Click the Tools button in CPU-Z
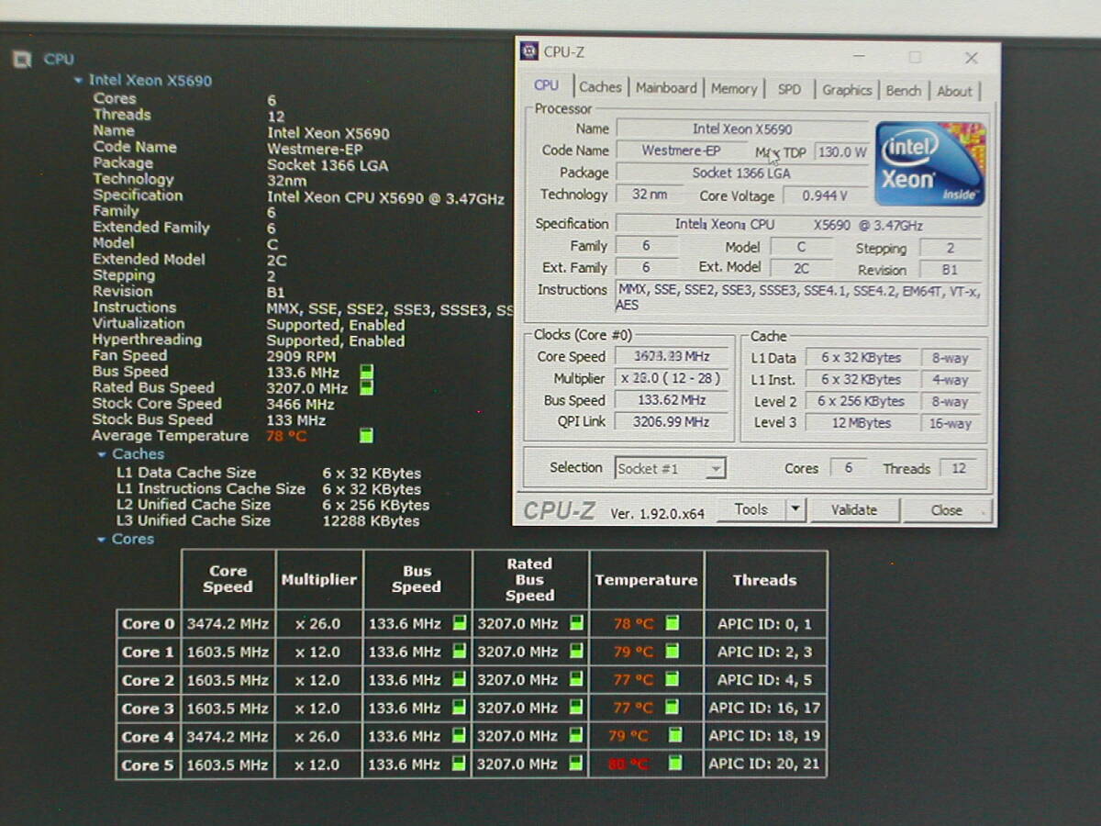Viewport: 1101px width, 826px height. click(x=751, y=509)
